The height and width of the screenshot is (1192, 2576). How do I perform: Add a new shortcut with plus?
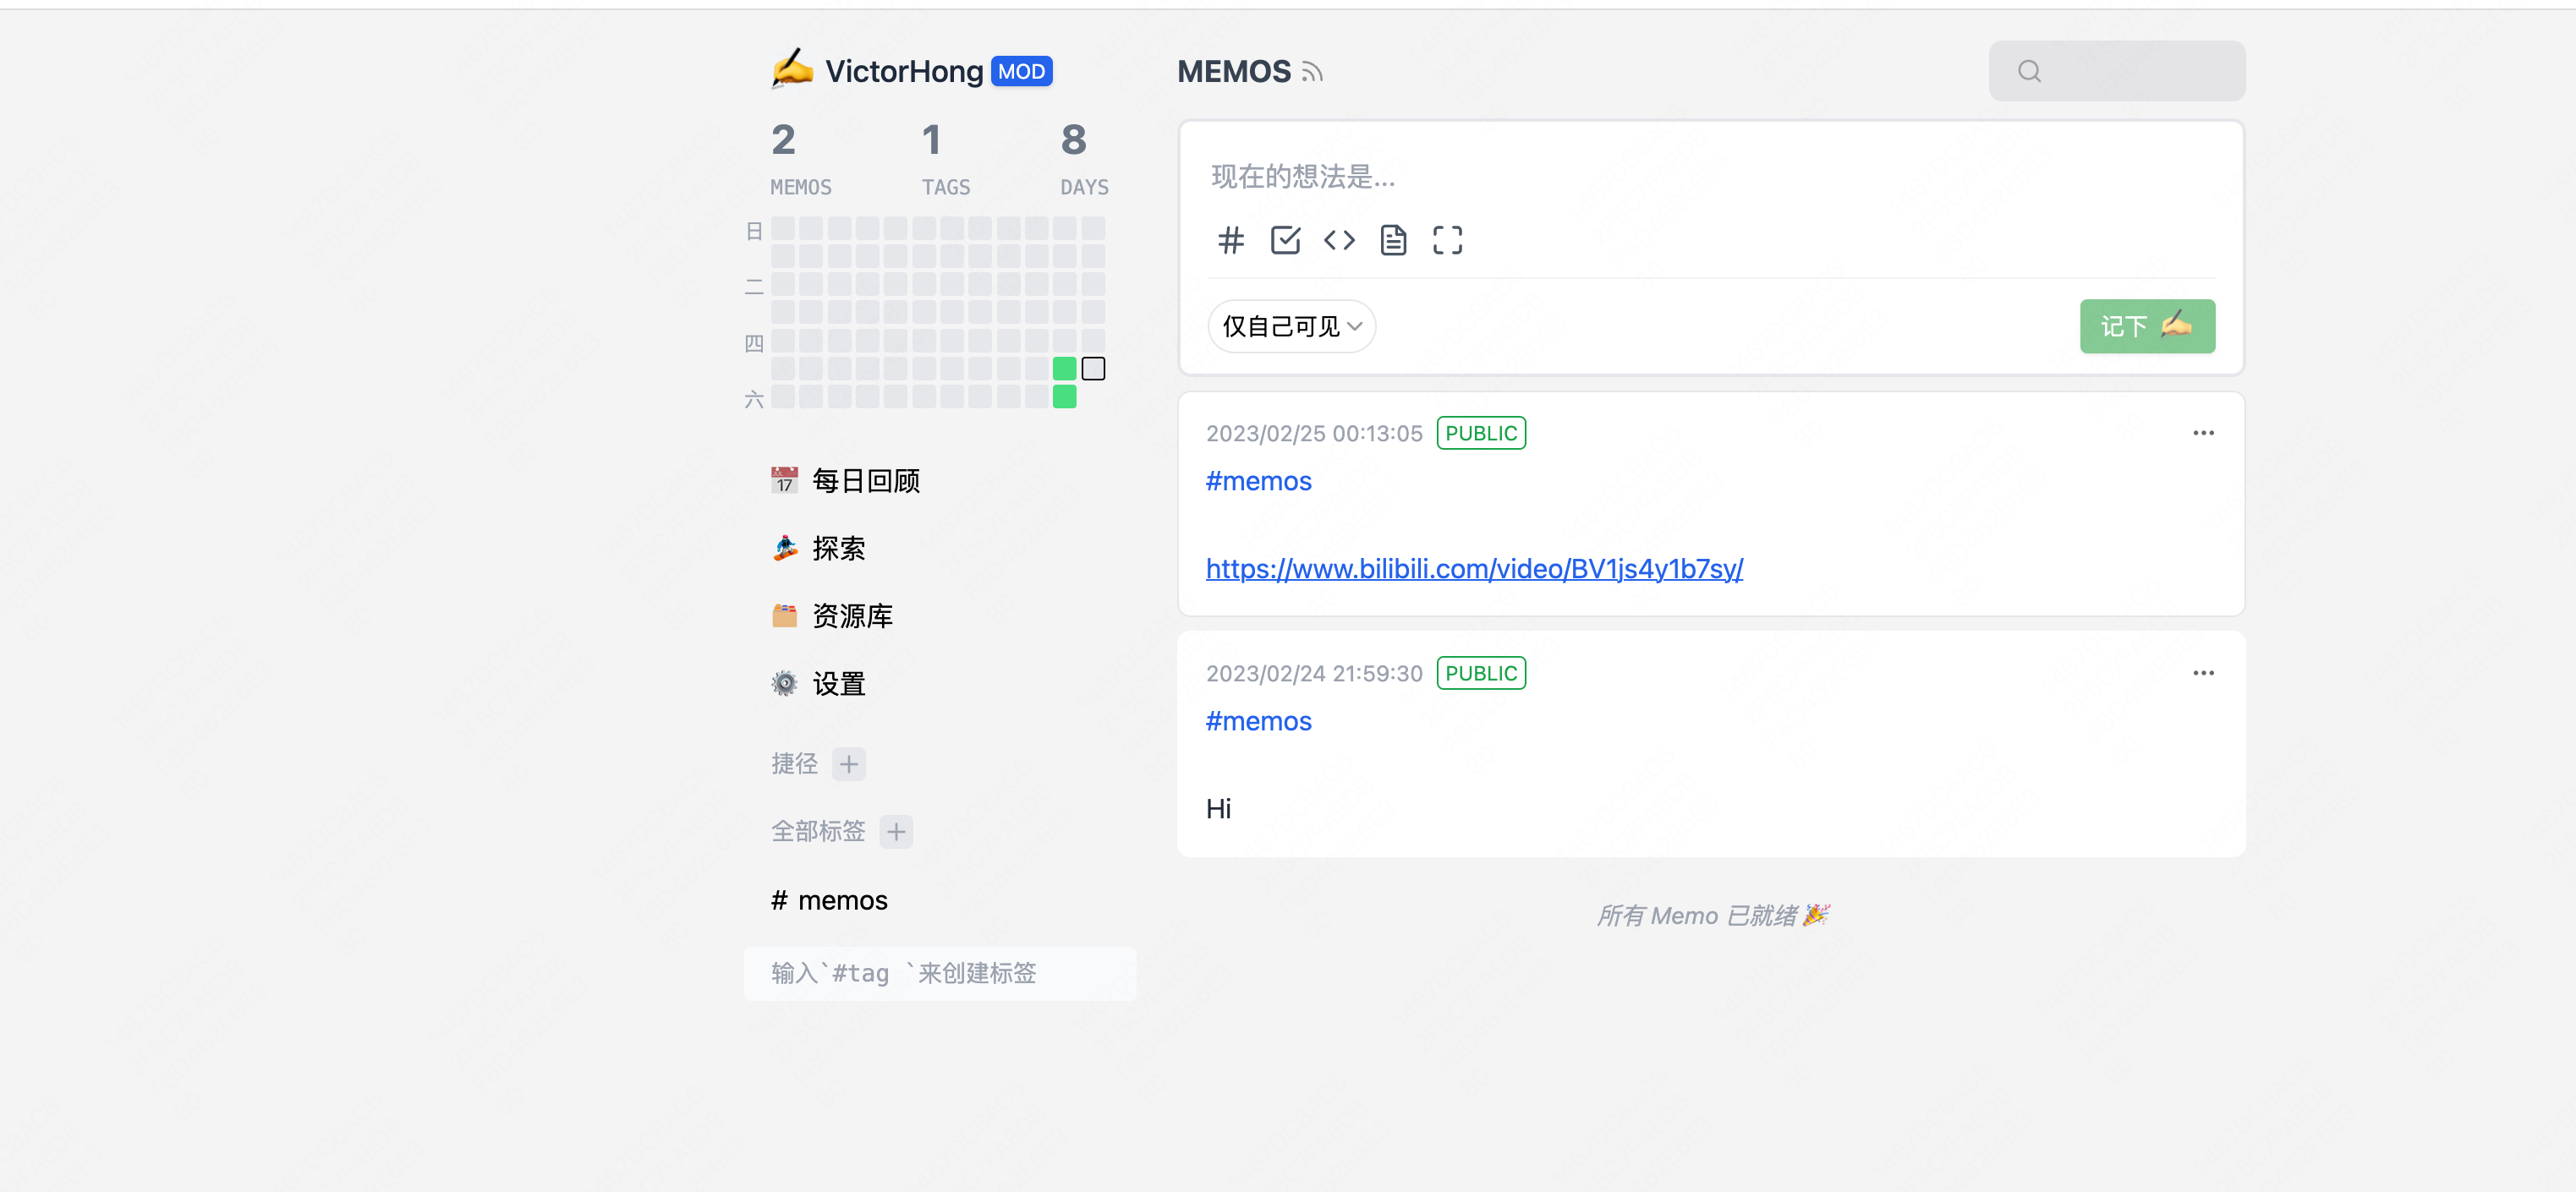pyautogui.click(x=849, y=764)
